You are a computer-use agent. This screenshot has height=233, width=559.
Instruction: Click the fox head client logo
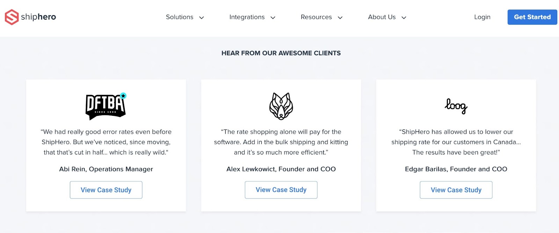[281, 106]
